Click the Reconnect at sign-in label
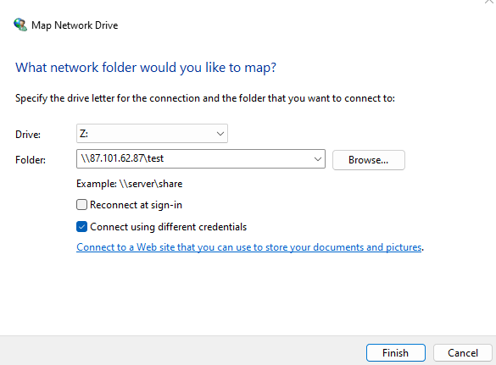The height and width of the screenshot is (365, 496). (x=136, y=205)
